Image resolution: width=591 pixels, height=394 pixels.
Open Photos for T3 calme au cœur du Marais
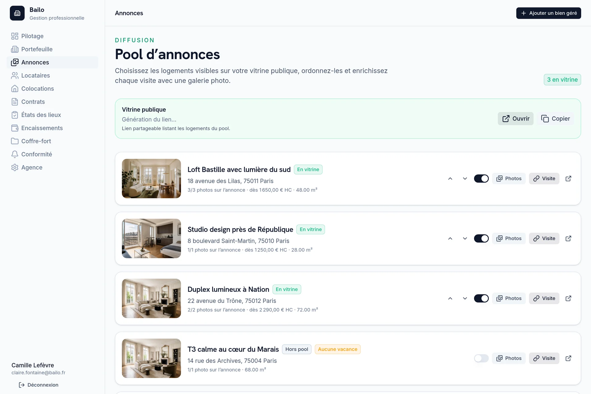click(x=509, y=358)
